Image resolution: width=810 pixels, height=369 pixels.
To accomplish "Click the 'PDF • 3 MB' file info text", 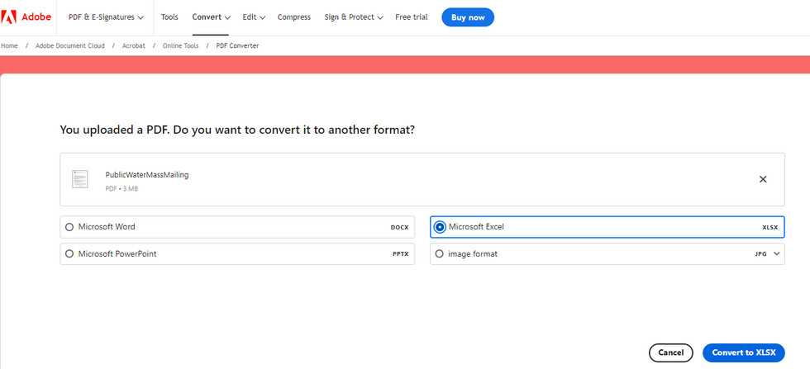I will 121,189.
